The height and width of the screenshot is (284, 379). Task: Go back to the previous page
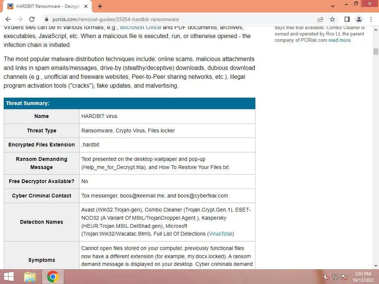8,19
